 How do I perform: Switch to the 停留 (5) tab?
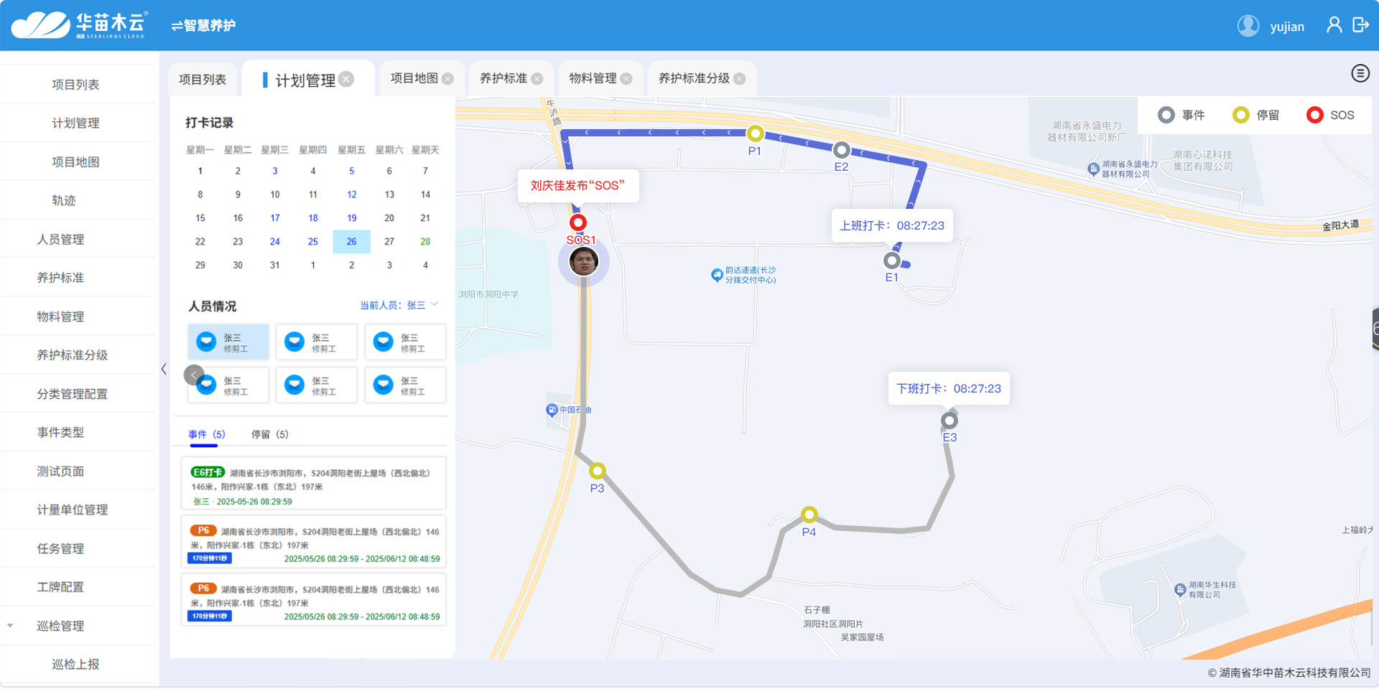269,434
